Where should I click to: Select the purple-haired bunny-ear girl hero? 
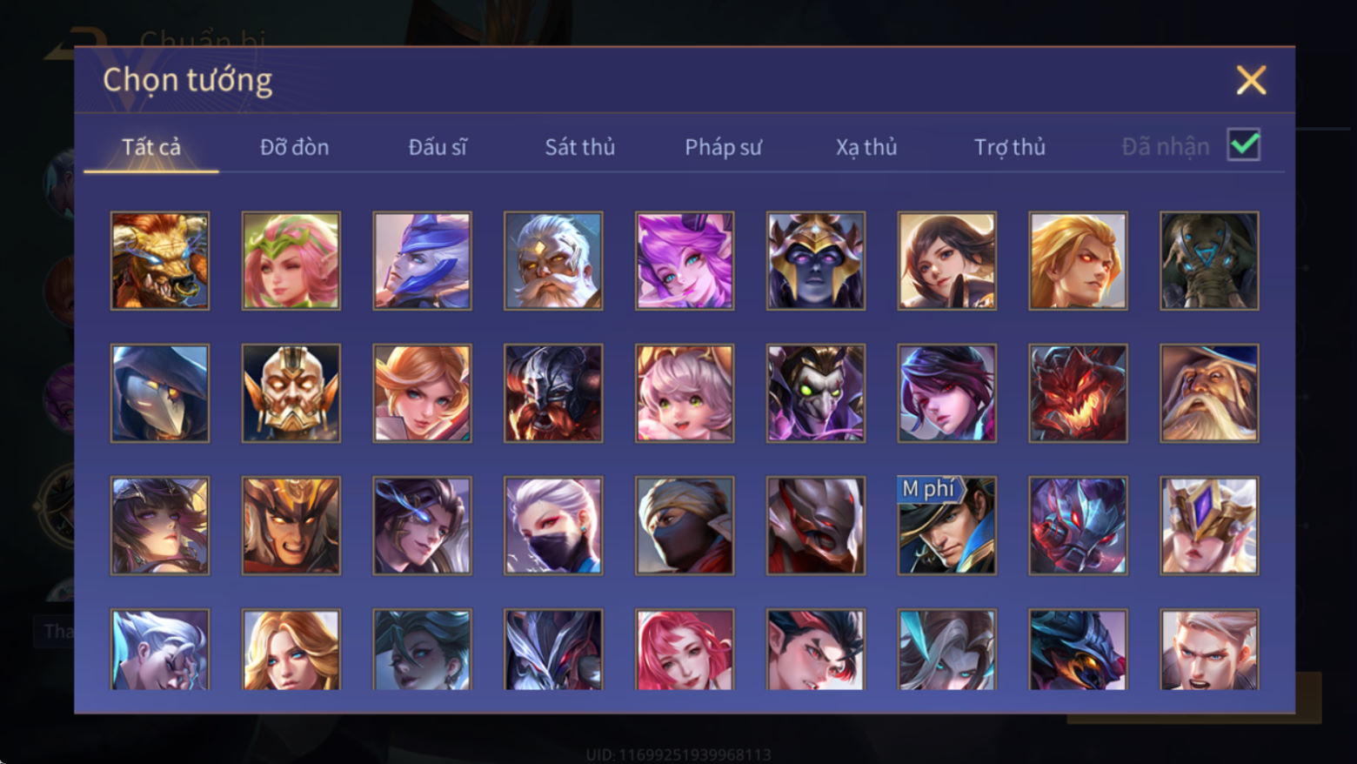(x=685, y=261)
